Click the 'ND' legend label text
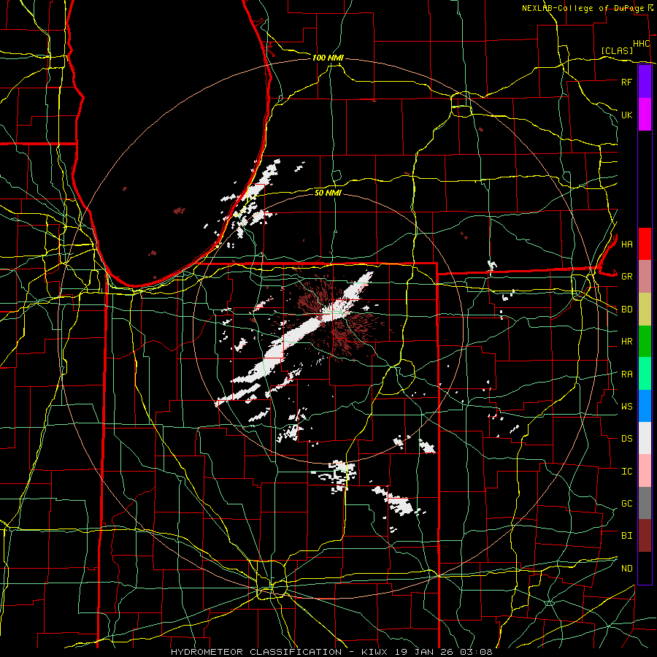This screenshot has height=657, width=657. point(626,569)
